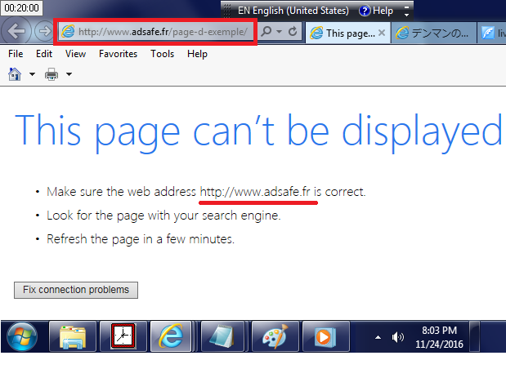
Task: Open the Help menu in menu bar
Action: point(197,54)
